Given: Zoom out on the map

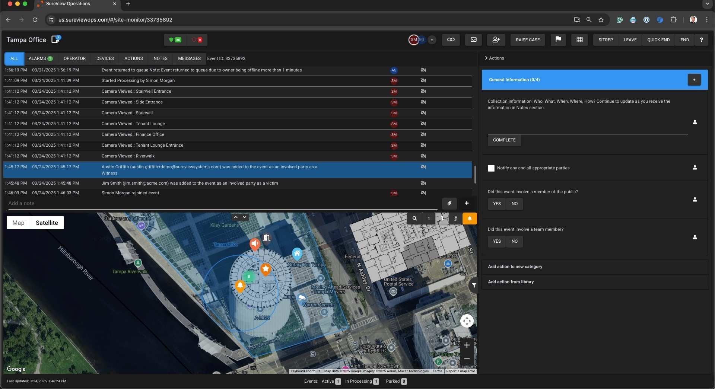Looking at the screenshot, I should click(467, 359).
